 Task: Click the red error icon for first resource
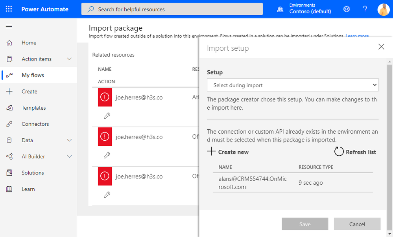[105, 97]
